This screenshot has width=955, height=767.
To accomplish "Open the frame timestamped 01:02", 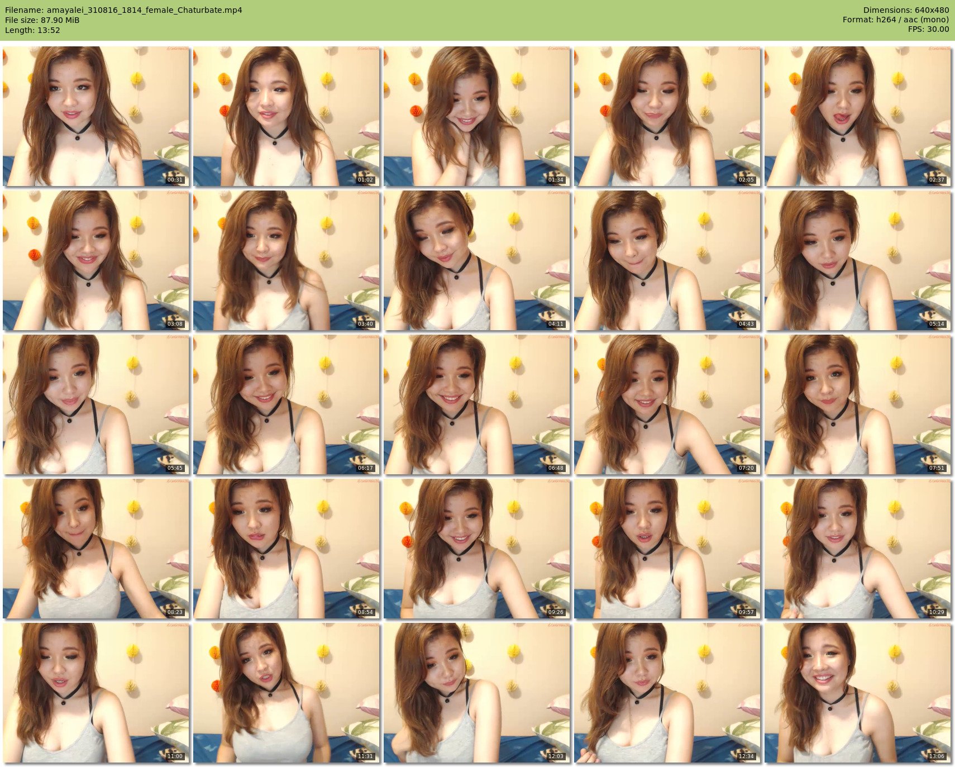I will (286, 116).
